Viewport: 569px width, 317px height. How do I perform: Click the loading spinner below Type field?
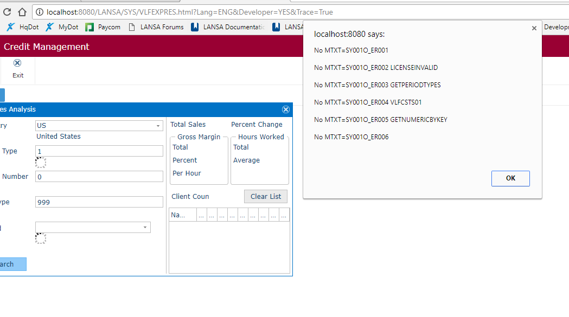coord(41,163)
